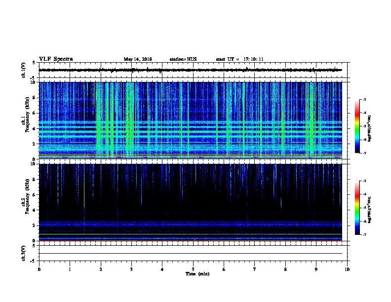Click the "5" tick on the Time axis
Viewport: 391px width, 302px height.
pyautogui.click(x=193, y=269)
